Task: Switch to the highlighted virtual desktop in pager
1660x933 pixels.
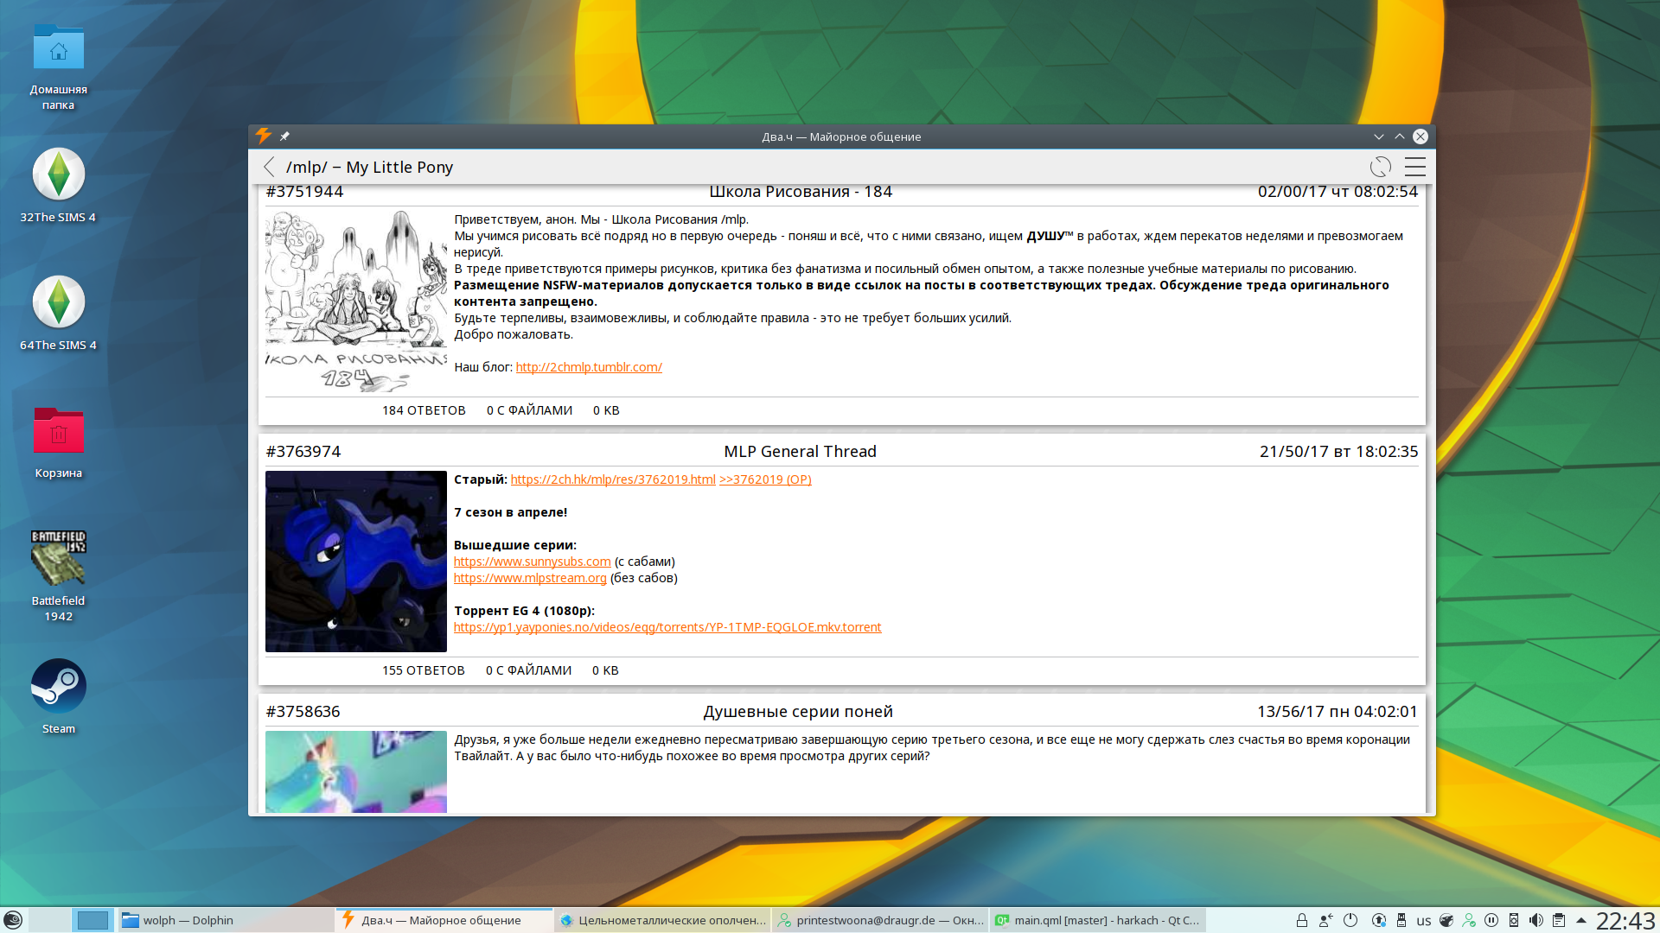Action: tap(93, 920)
